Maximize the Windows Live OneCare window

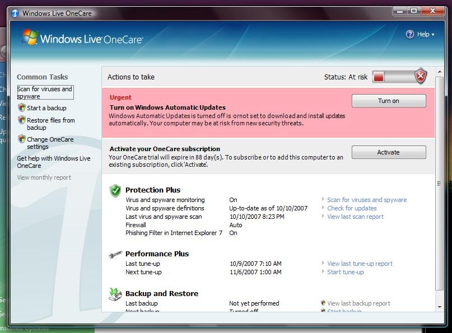pyautogui.click(x=414, y=11)
